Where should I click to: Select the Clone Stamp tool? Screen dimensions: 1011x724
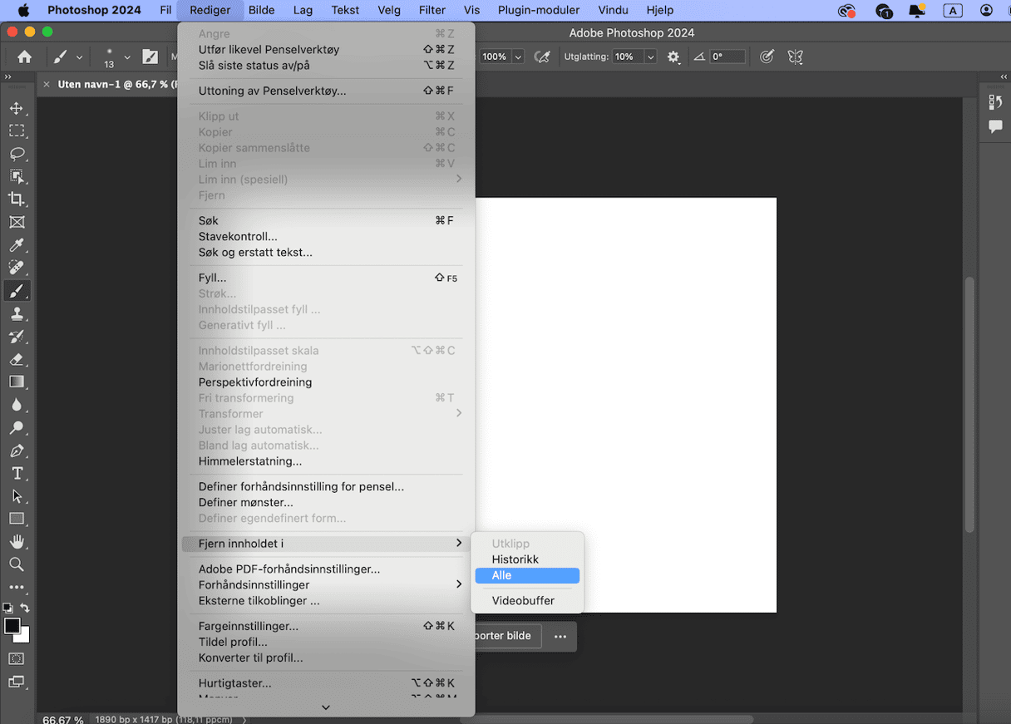point(17,313)
